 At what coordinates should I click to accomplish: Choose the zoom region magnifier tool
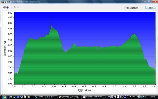pyautogui.click(x=11, y=7)
